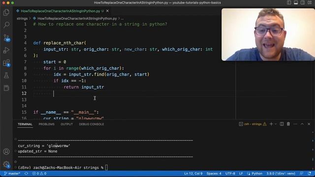The image size is (315, 177).
Task: Click 'def replace_nth_char(' code text
Action: [x=60, y=43]
